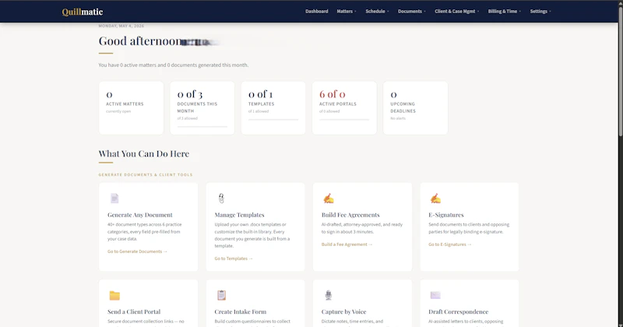
Task: Open the Generate Any Document heading
Action: point(140,215)
